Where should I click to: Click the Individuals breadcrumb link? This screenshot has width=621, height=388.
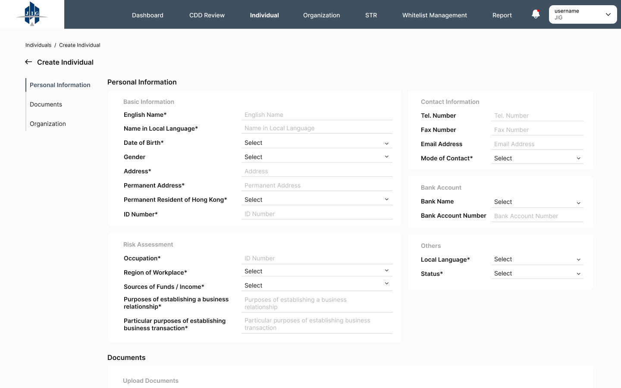[38, 45]
